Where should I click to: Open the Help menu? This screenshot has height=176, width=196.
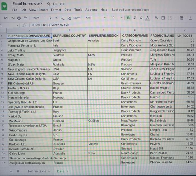(104, 10)
